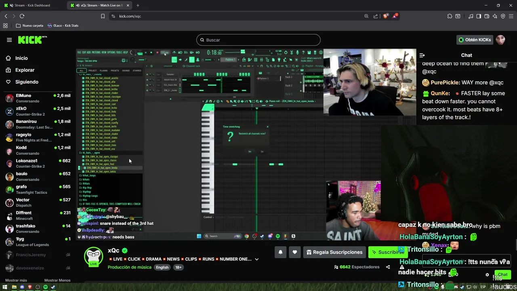Click the zoom magnifier icon in address bar
The image size is (517, 291).
pyautogui.click(x=366, y=16)
